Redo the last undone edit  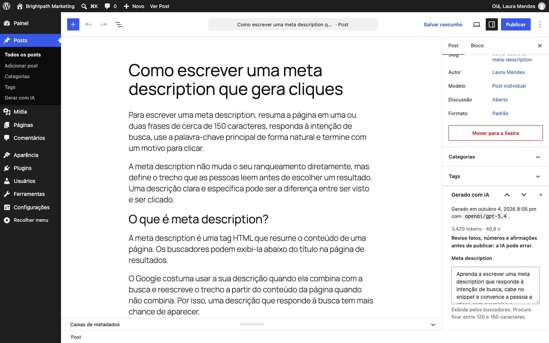coord(104,24)
